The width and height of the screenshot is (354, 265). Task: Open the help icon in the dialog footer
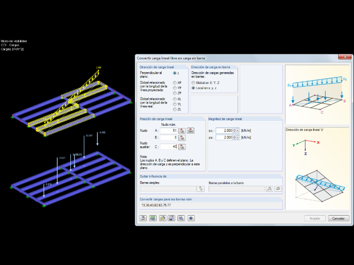pyautogui.click(x=143, y=218)
